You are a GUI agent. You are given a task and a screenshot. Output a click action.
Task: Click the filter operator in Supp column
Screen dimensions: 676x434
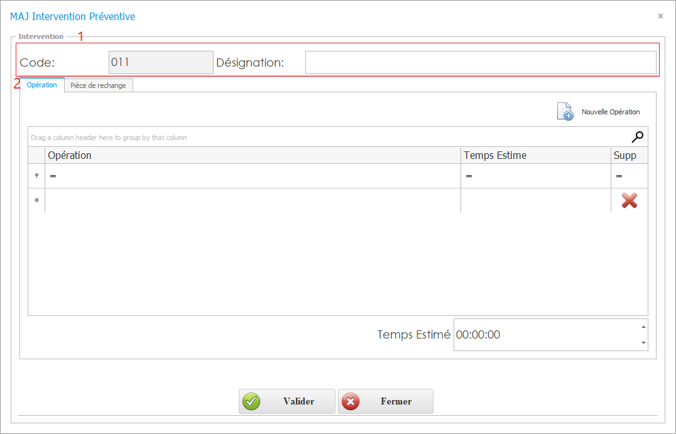(619, 176)
